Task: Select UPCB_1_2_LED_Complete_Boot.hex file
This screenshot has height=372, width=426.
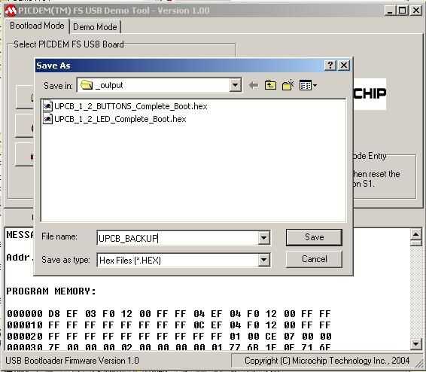Action: pyautogui.click(x=120, y=119)
